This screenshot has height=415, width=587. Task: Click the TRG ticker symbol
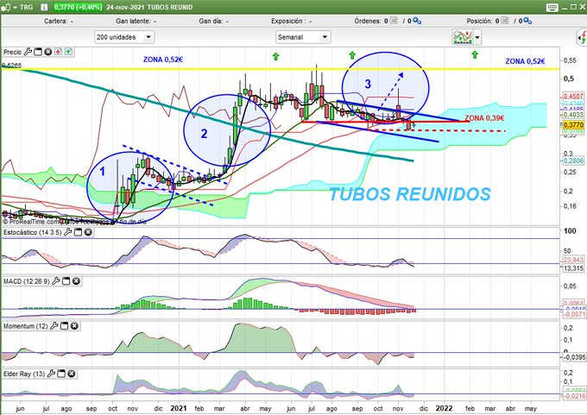tap(26, 7)
